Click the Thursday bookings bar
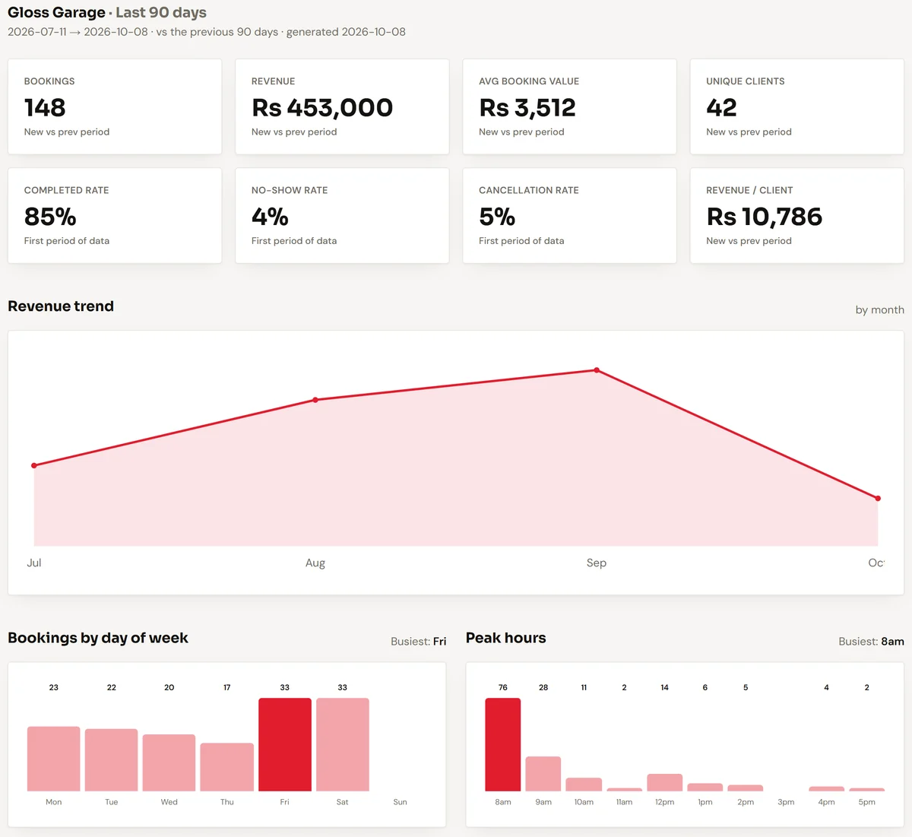Image resolution: width=912 pixels, height=837 pixels. [227, 767]
